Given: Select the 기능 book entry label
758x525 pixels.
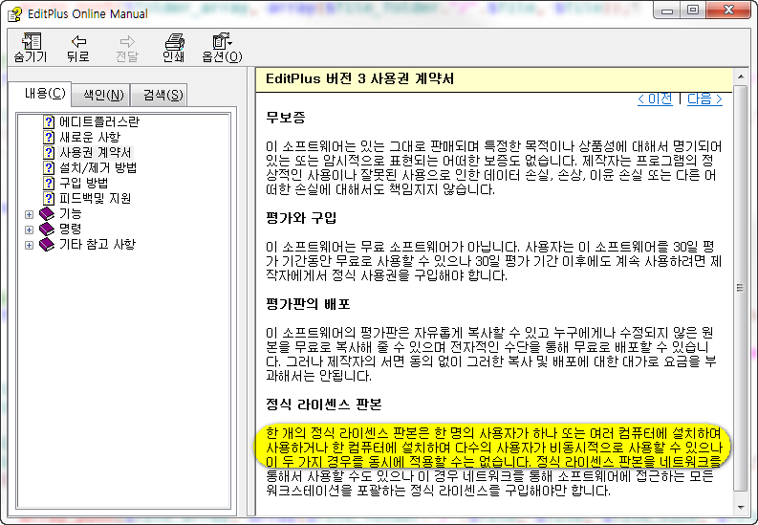Looking at the screenshot, I should (x=70, y=213).
